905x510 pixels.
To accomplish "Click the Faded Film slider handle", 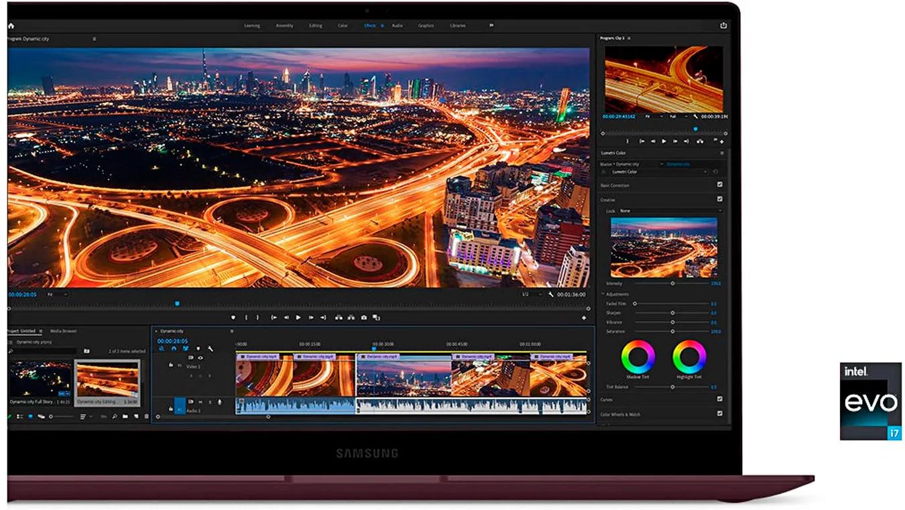I will [635, 304].
